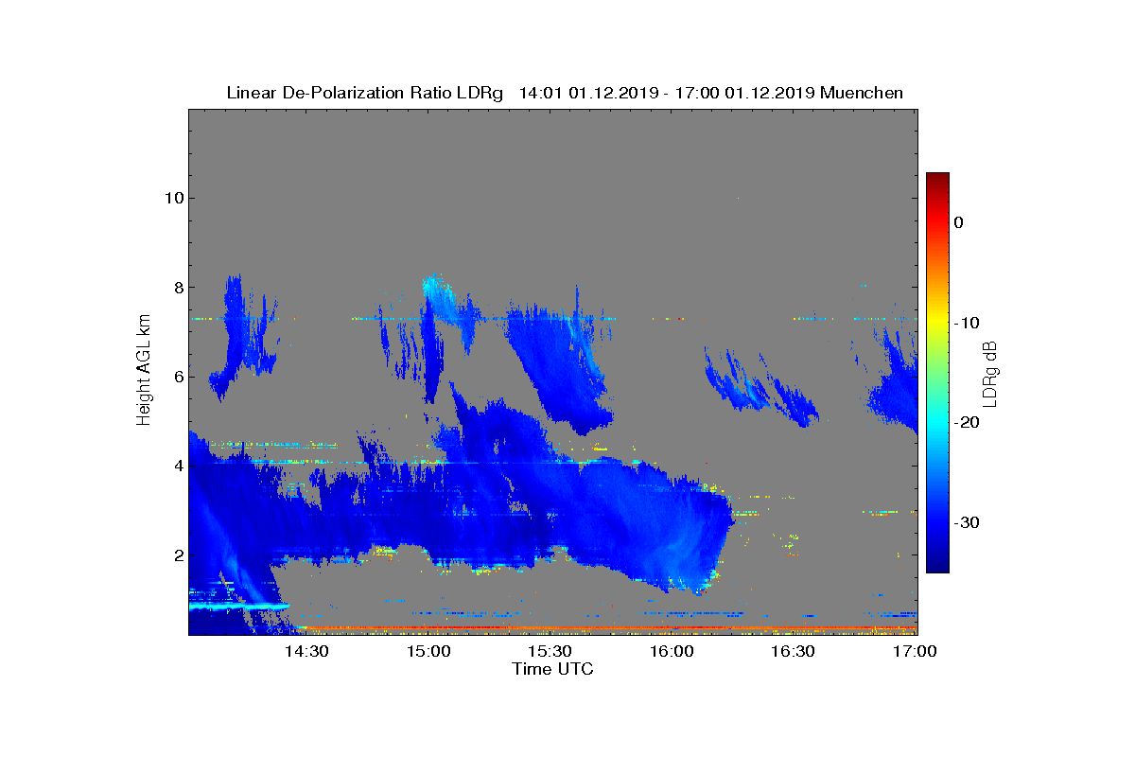Click the plot title 'Linear De-Polarization Ratio LDRg'
This screenshot has width=1135, height=757.
click(367, 93)
